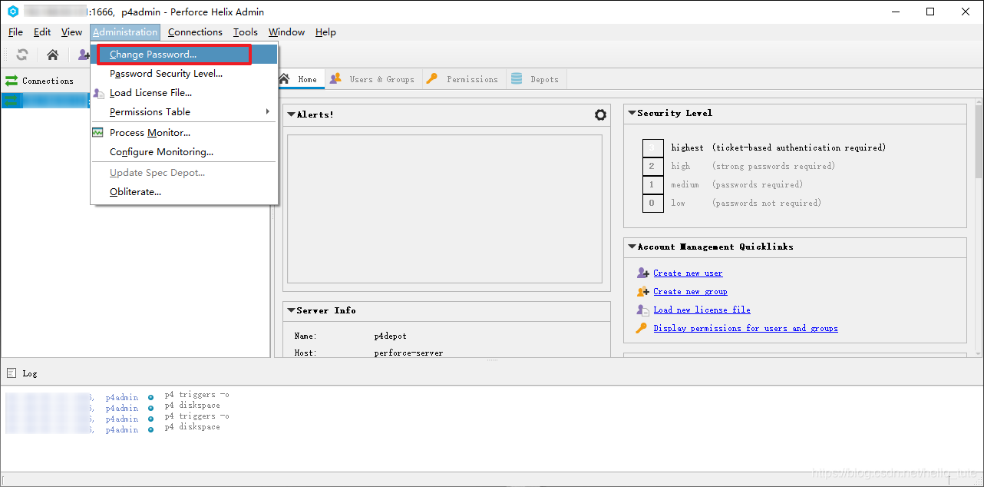Image resolution: width=984 pixels, height=487 pixels.
Task: Click the Log panel icon
Action: coord(12,373)
